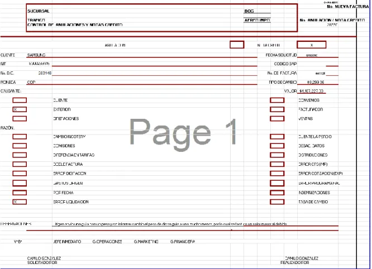This screenshot has height=269, width=372.
Task: Click the JEFE INMEDIATO approval label
Action: [67, 242]
